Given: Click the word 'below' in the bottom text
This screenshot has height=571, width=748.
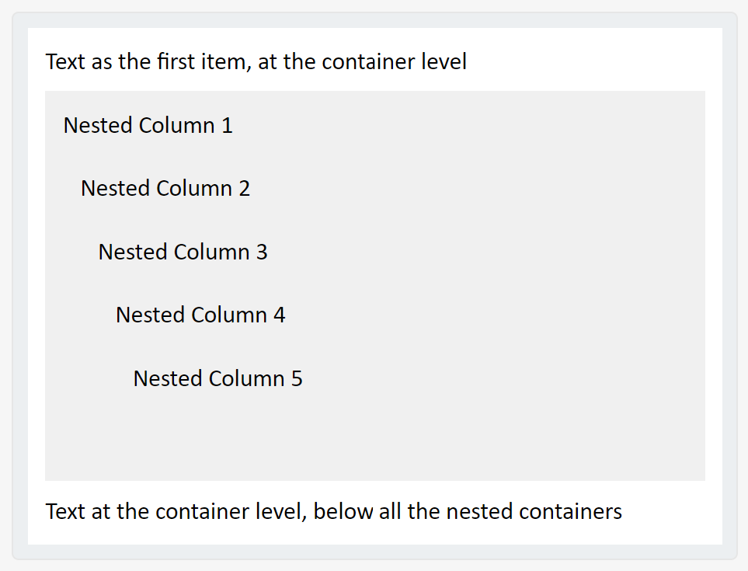Looking at the screenshot, I should pyautogui.click(x=343, y=511).
